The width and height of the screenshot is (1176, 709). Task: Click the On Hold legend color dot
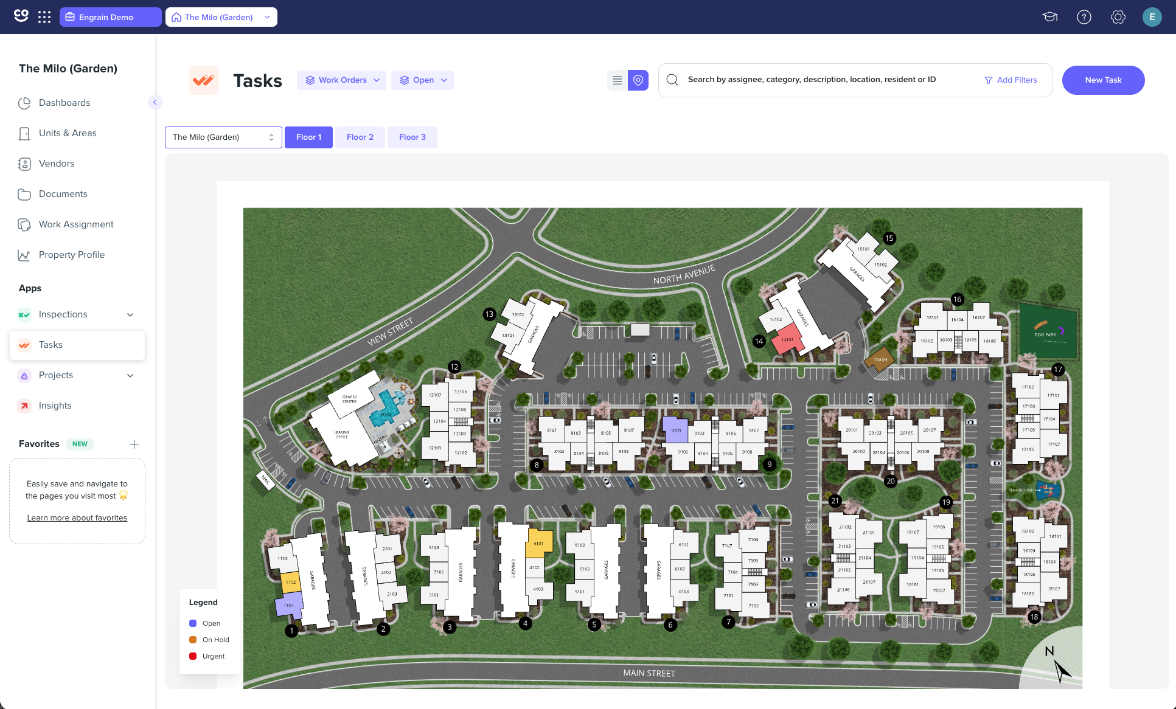click(193, 640)
